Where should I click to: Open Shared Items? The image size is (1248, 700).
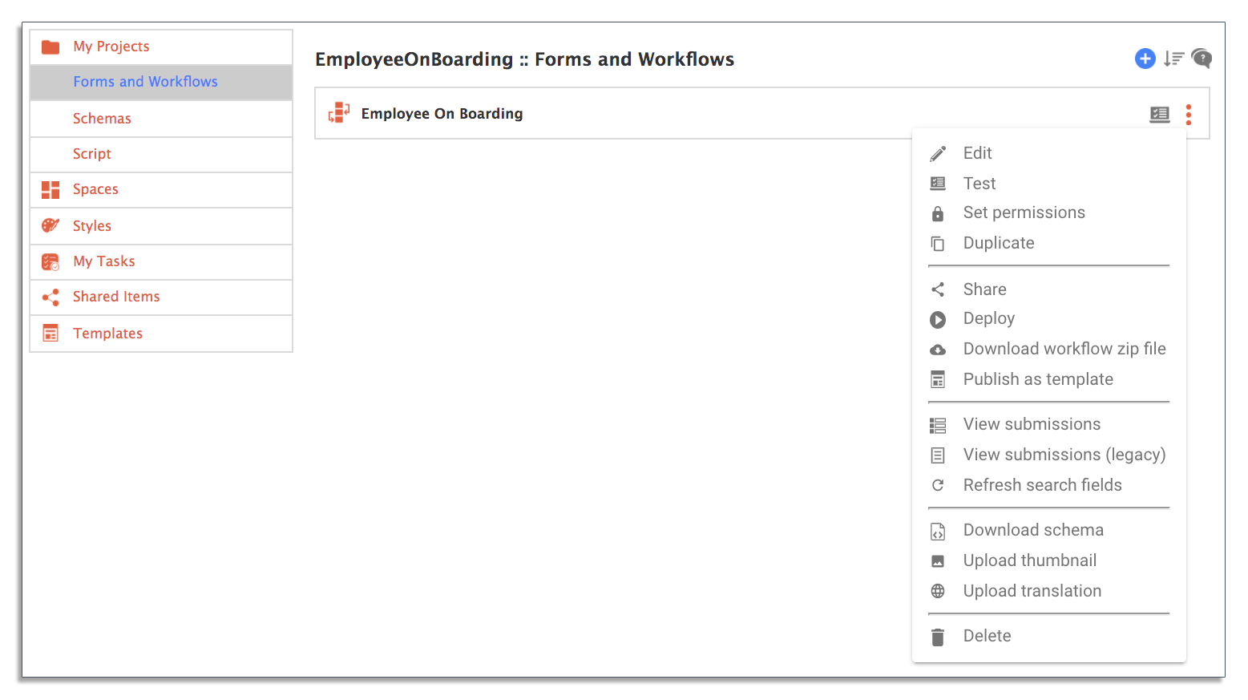click(x=161, y=297)
